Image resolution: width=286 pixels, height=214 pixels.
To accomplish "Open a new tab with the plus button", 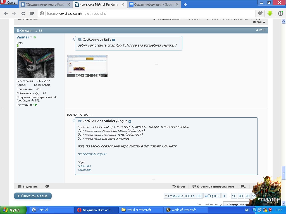I will click(x=185, y=4).
